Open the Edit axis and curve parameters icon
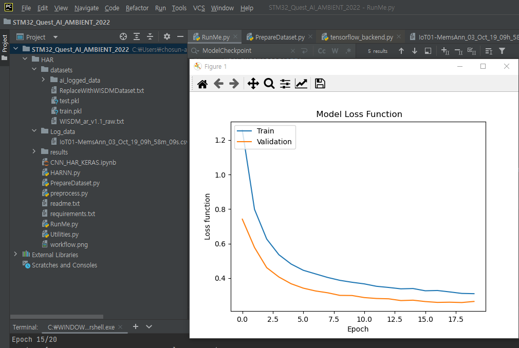This screenshot has width=519, height=348. tap(301, 84)
